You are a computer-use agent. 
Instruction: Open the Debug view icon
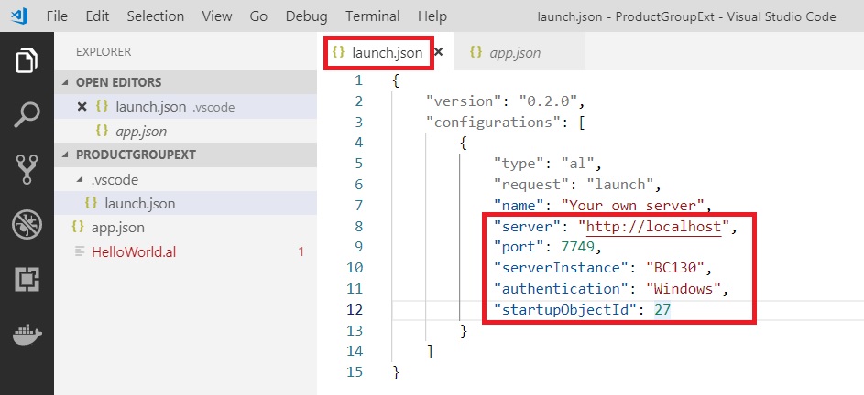click(x=27, y=224)
